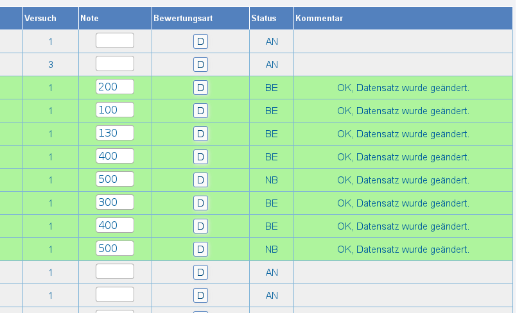Click into the Note field with 300

pos(115,203)
